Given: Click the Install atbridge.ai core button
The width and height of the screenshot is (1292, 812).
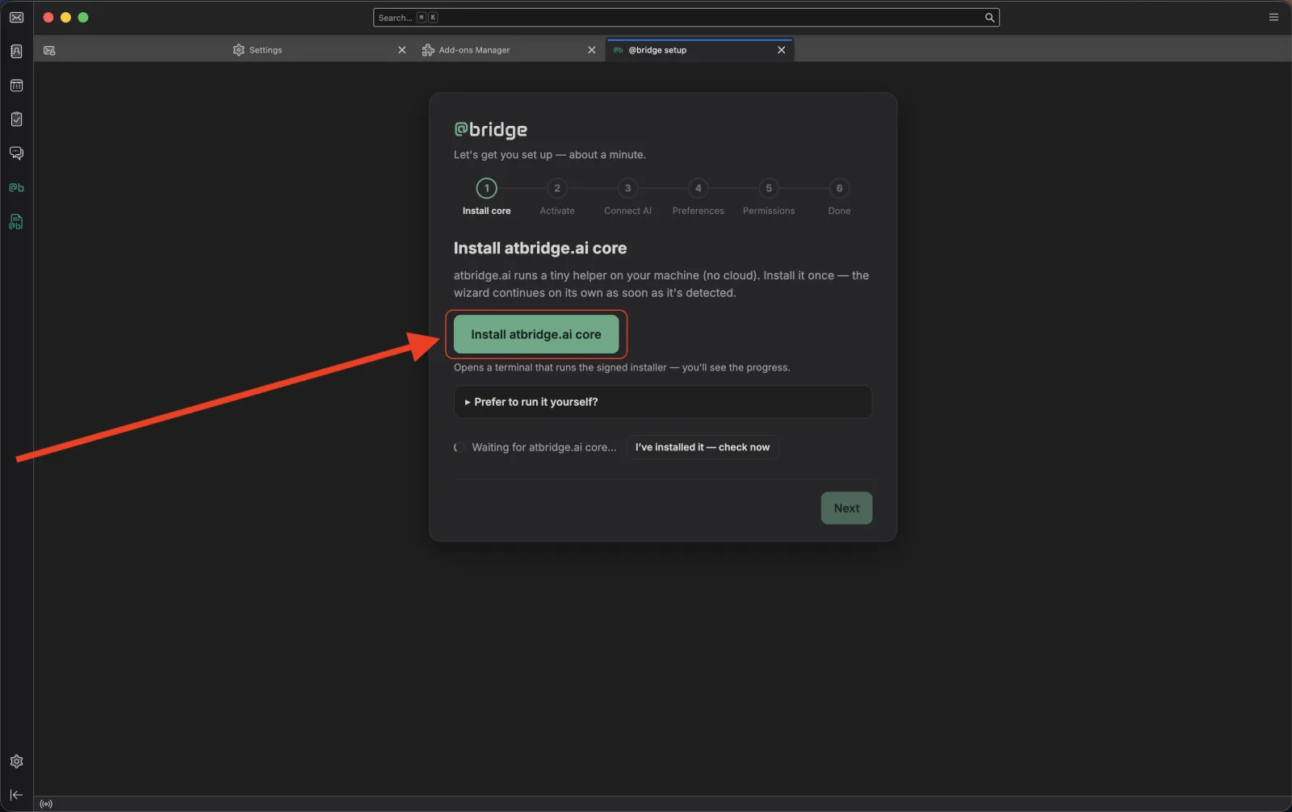Looking at the screenshot, I should 536,334.
